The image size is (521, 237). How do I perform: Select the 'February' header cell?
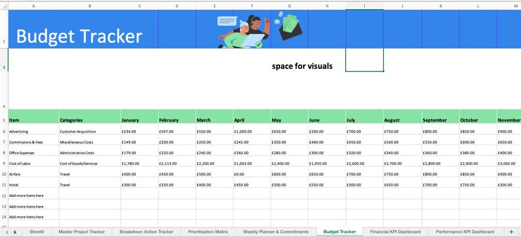click(177, 117)
